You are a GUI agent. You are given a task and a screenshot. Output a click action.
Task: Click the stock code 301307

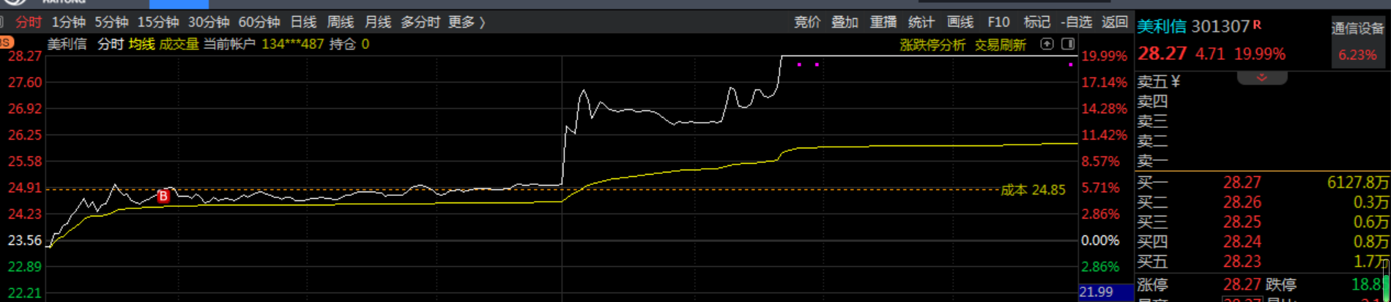click(1220, 26)
